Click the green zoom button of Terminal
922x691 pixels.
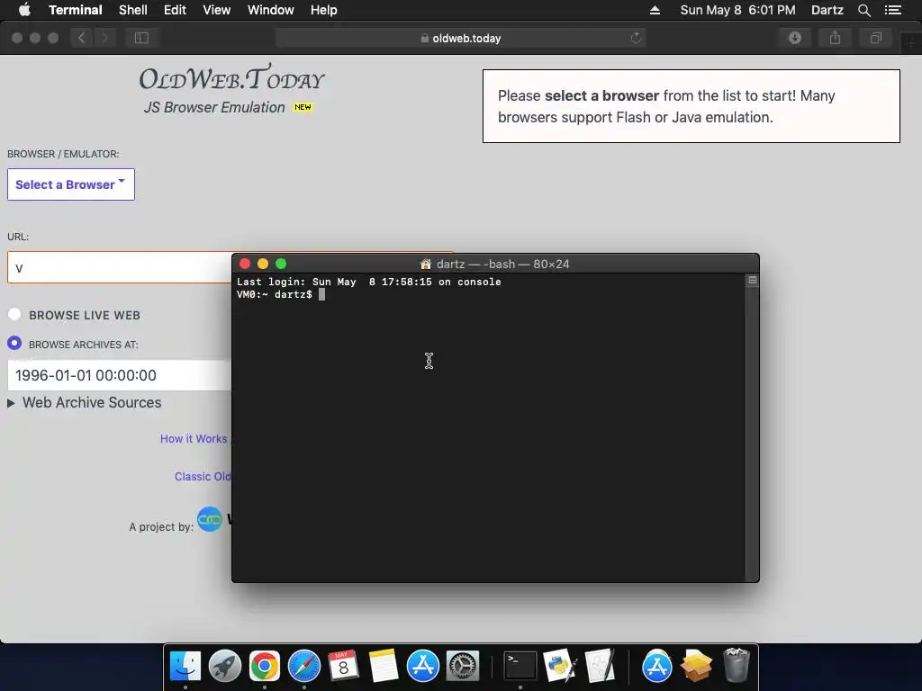pyautogui.click(x=281, y=264)
